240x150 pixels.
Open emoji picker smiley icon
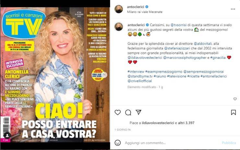[x=117, y=143]
